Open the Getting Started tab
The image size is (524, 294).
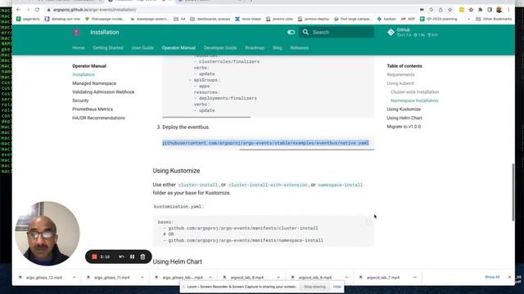point(108,48)
